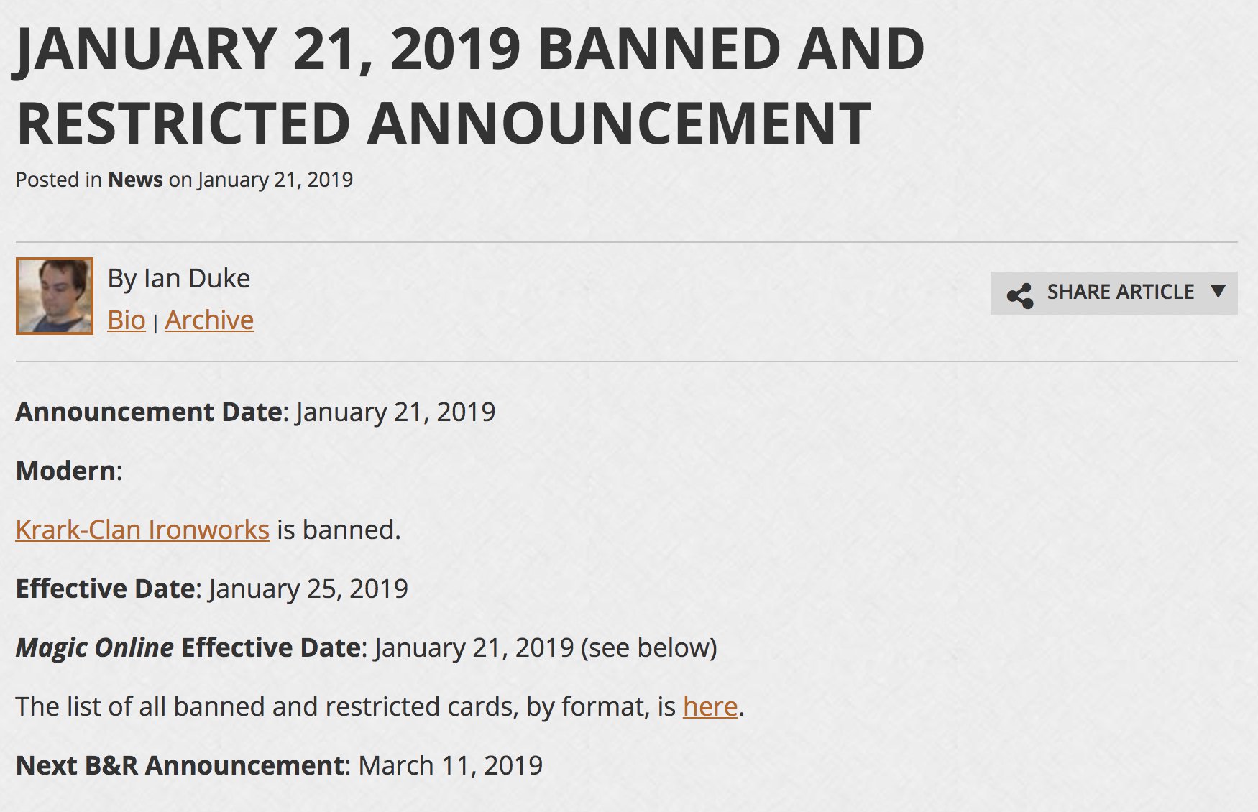1258x812 pixels.
Task: Click the March 11, 2019 date text
Action: tap(451, 766)
